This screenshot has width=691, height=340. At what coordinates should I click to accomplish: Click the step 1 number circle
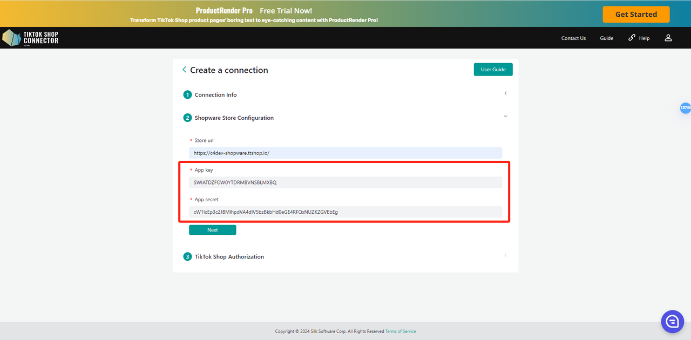coord(187,95)
